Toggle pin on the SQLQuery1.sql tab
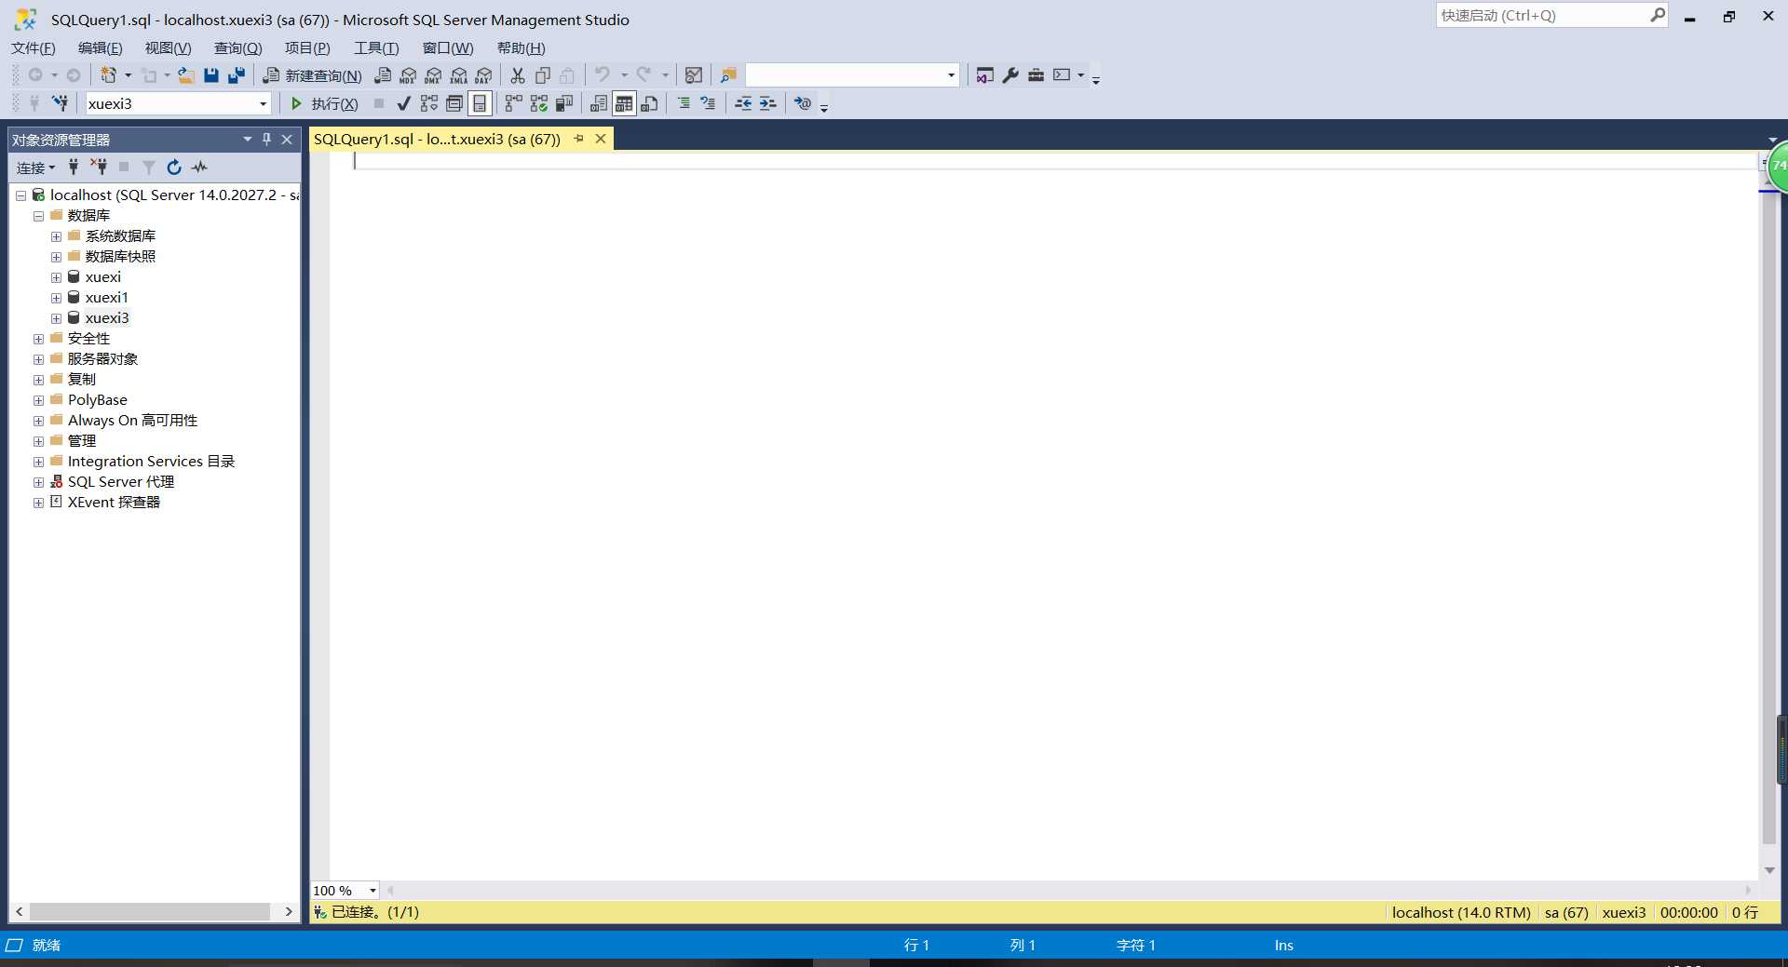 coord(578,139)
